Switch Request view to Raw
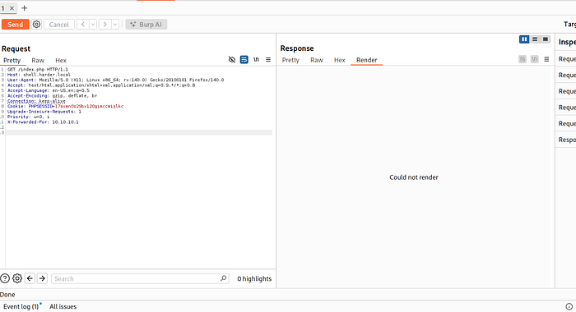Screen dimensions: 576x312 click(38, 61)
